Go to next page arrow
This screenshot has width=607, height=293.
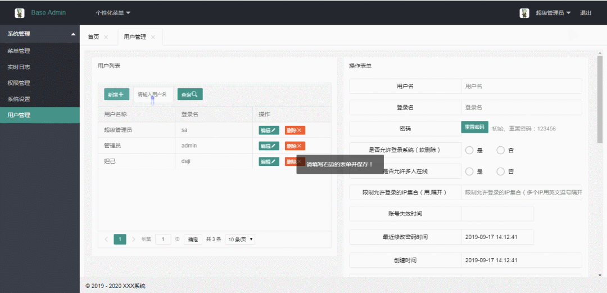pyautogui.click(x=134, y=240)
